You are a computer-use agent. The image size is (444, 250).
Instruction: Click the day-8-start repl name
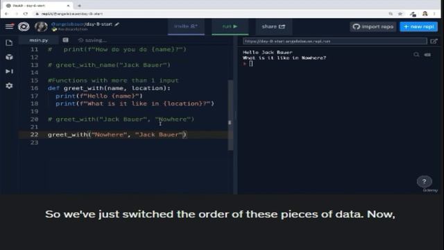[99, 24]
